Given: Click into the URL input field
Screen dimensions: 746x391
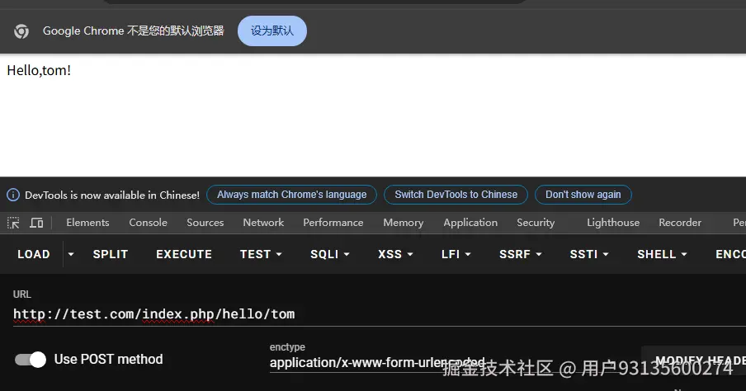Looking at the screenshot, I should [379, 314].
